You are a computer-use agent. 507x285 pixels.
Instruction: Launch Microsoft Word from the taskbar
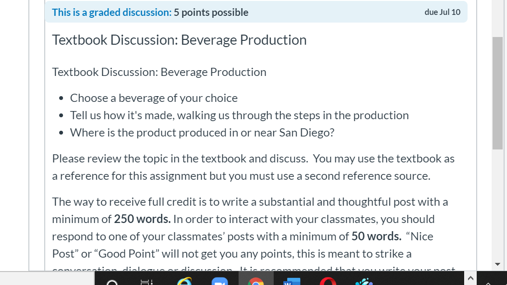pos(292,283)
